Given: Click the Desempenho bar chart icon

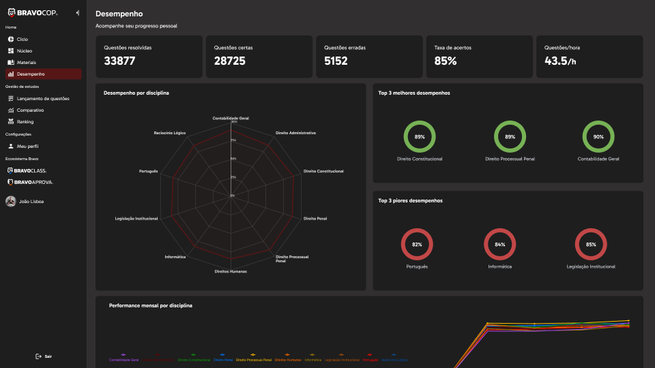Looking at the screenshot, I should pos(11,74).
